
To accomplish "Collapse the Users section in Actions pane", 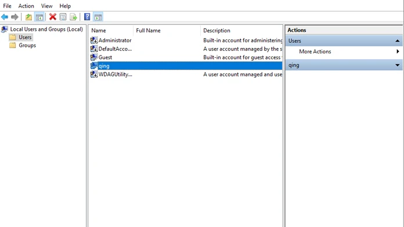I will coord(397,41).
